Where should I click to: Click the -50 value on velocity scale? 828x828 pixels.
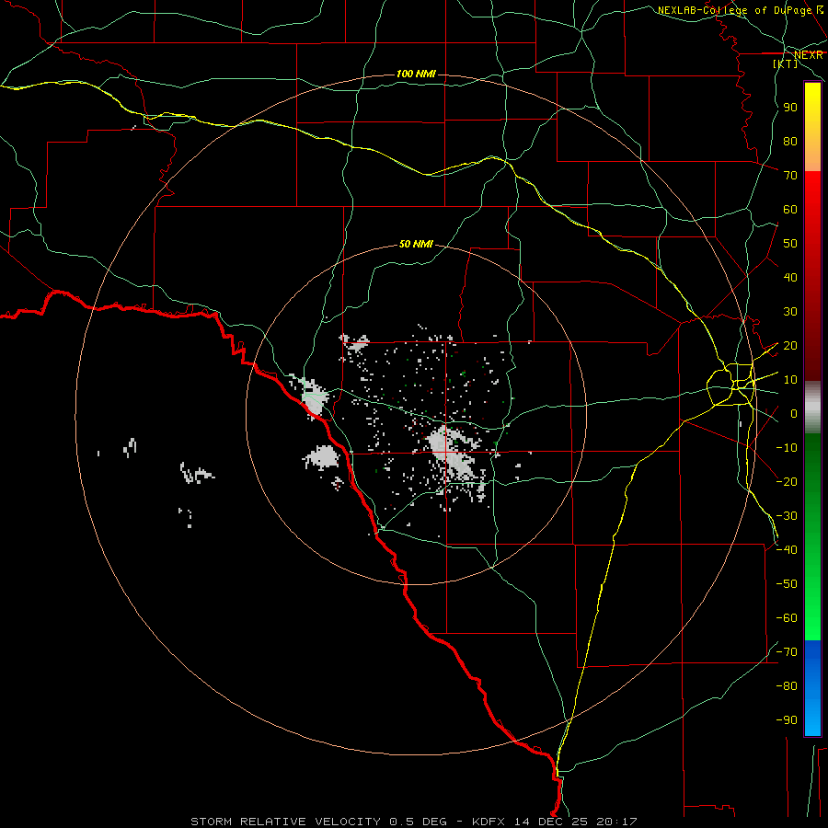click(x=787, y=584)
